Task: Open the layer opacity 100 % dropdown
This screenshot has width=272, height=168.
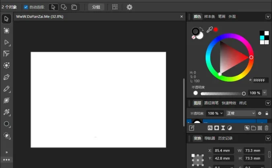Action: pyautogui.click(x=215, y=113)
